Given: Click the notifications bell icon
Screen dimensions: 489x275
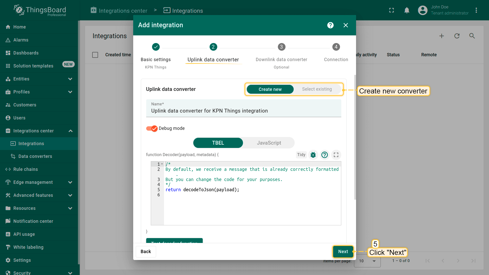Looking at the screenshot, I should pos(407,10).
